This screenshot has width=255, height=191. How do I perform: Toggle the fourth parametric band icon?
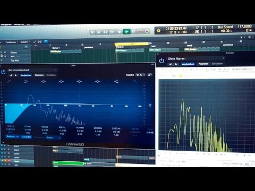click(x=97, y=81)
